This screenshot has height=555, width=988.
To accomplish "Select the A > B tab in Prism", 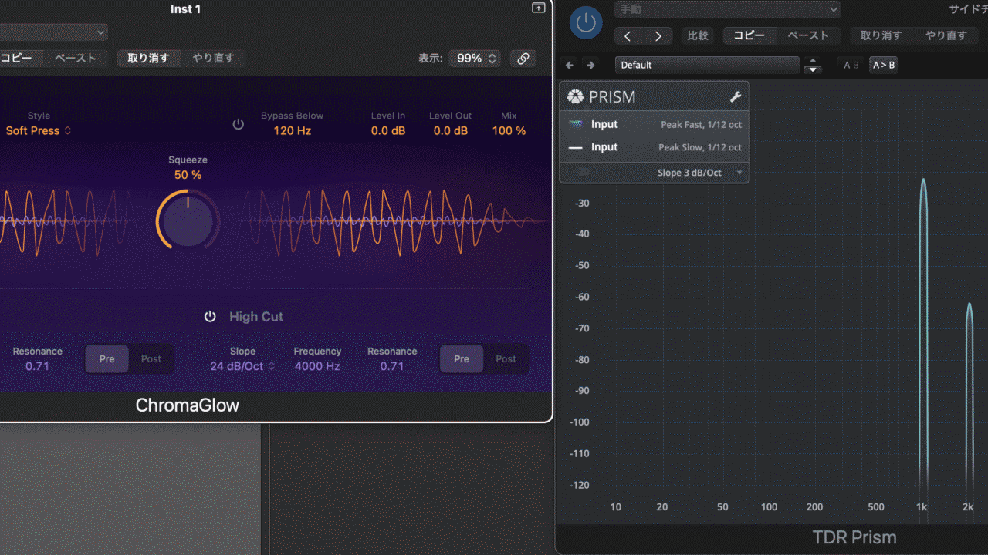I will (x=883, y=66).
